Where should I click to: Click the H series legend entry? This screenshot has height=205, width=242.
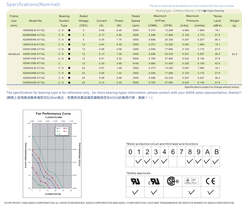pyautogui.click(x=58, y=128)
